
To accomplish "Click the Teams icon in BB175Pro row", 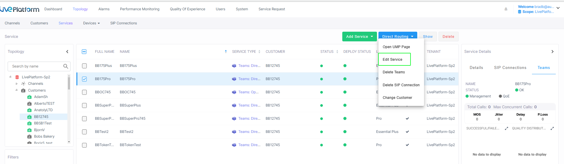I will pos(234,79).
